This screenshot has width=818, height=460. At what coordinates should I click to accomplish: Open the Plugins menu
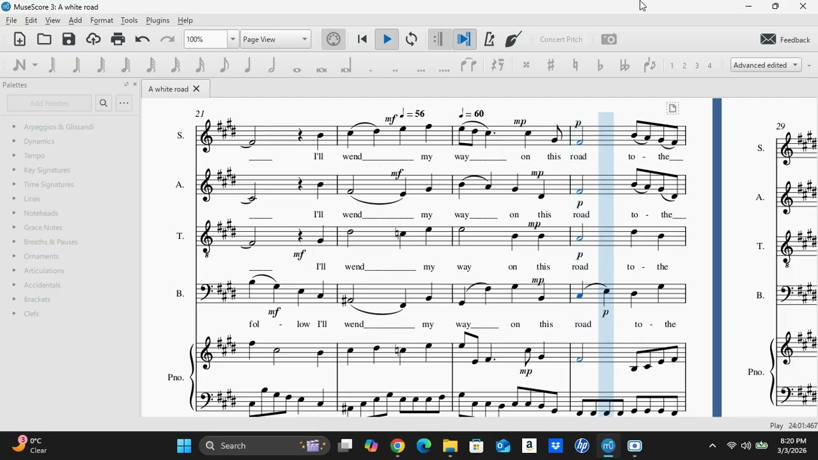[157, 20]
